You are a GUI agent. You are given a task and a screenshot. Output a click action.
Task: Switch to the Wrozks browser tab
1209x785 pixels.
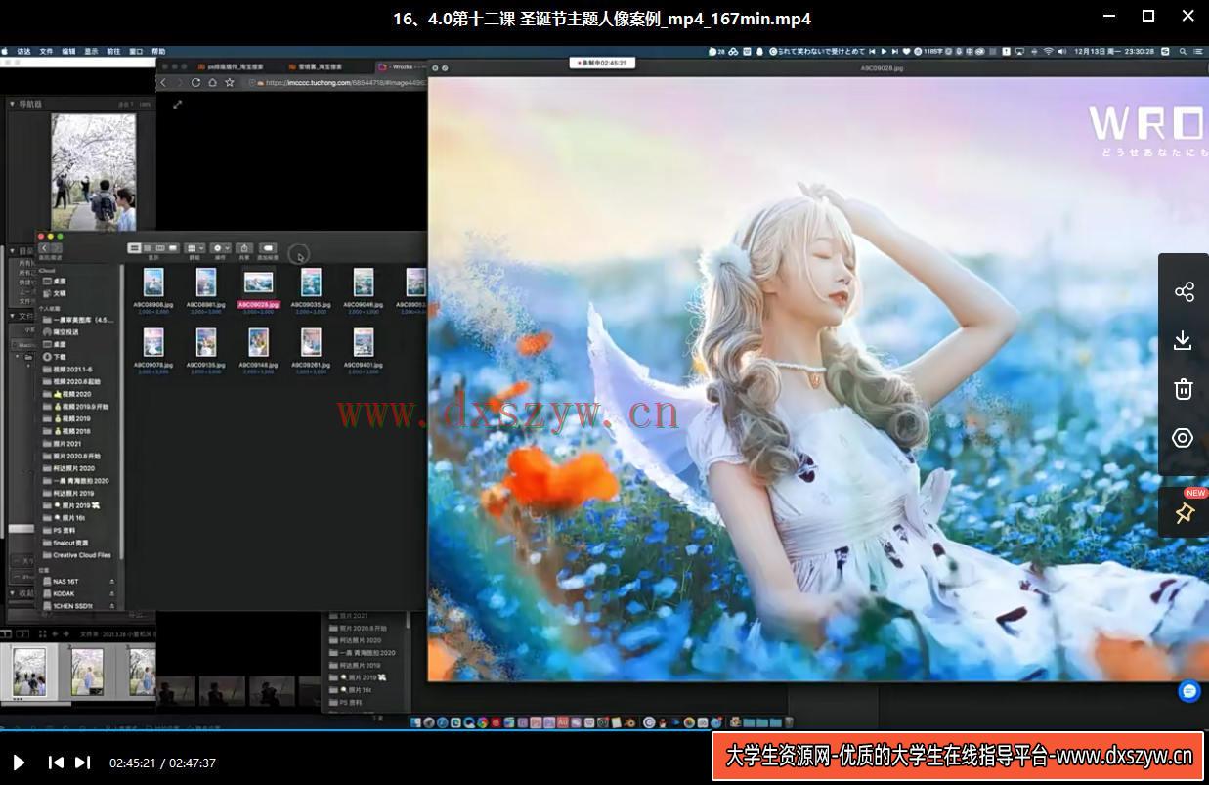click(x=401, y=66)
